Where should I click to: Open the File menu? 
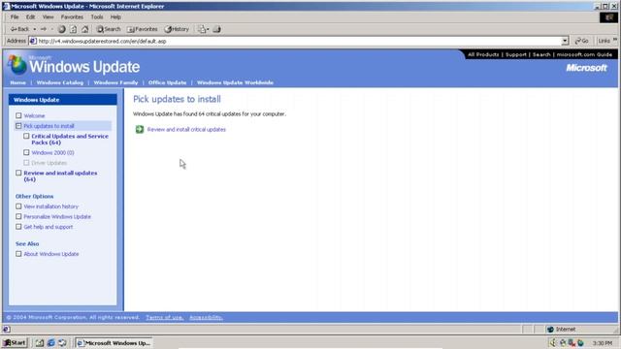tap(15, 17)
